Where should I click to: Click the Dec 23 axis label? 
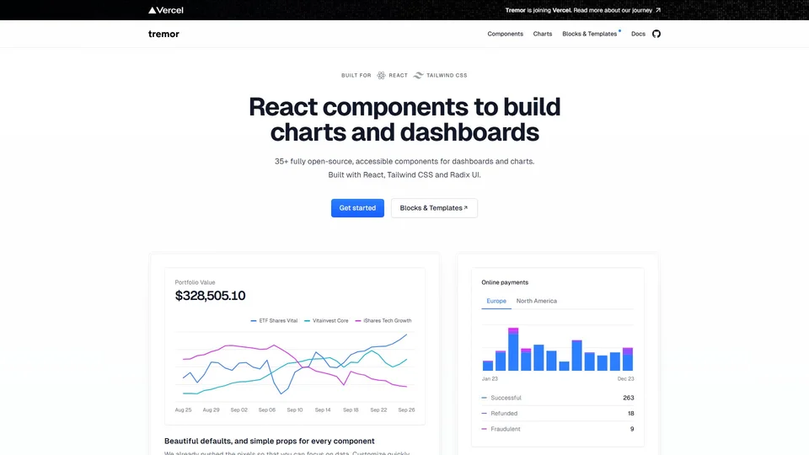coord(626,378)
